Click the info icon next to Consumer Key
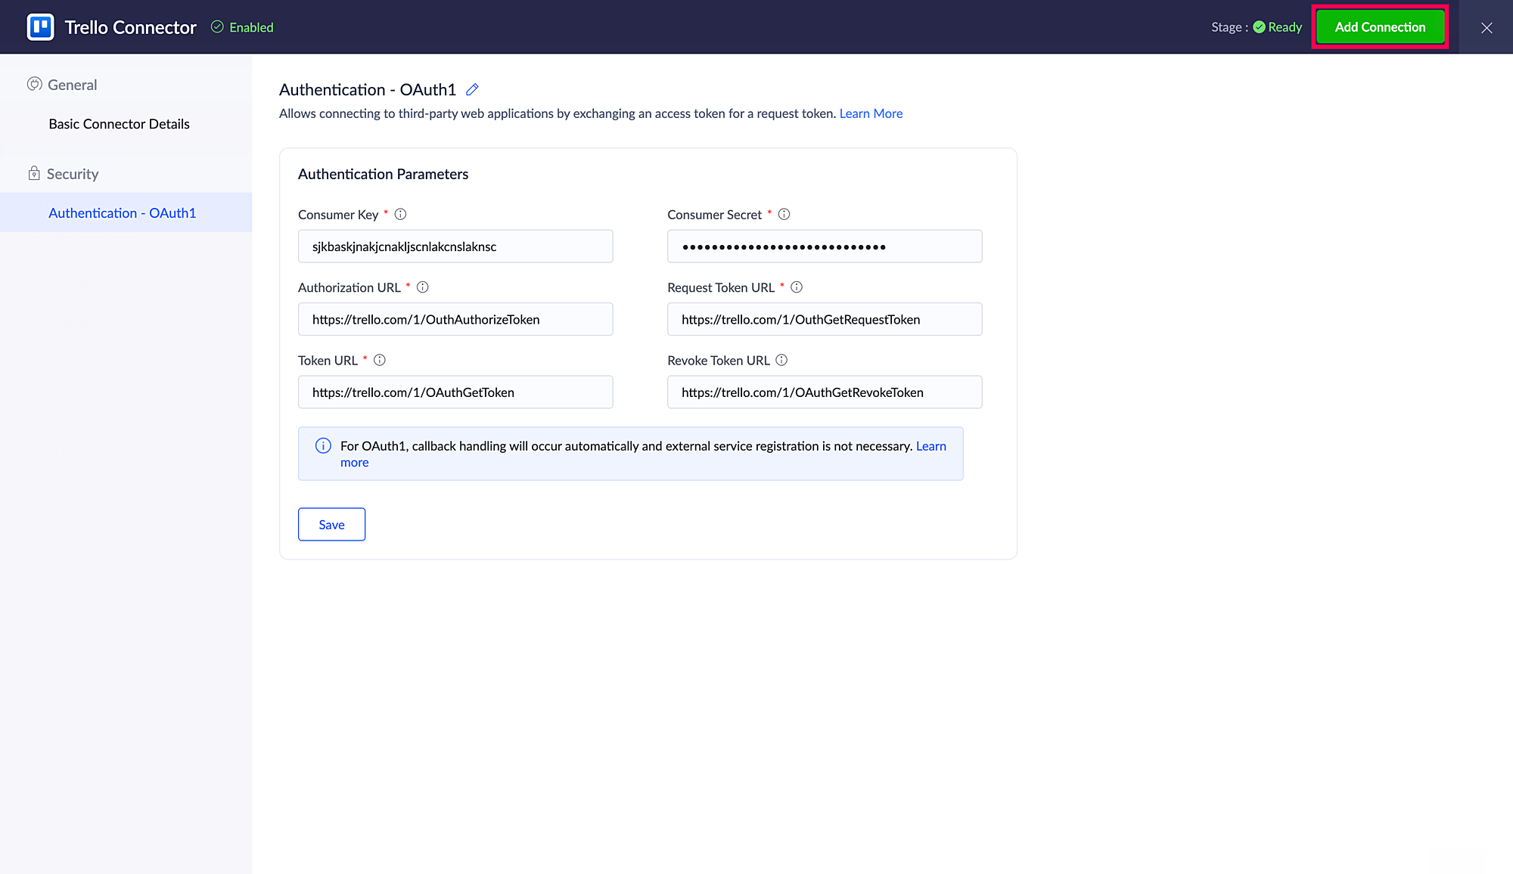Image resolution: width=1513 pixels, height=874 pixels. click(x=400, y=215)
